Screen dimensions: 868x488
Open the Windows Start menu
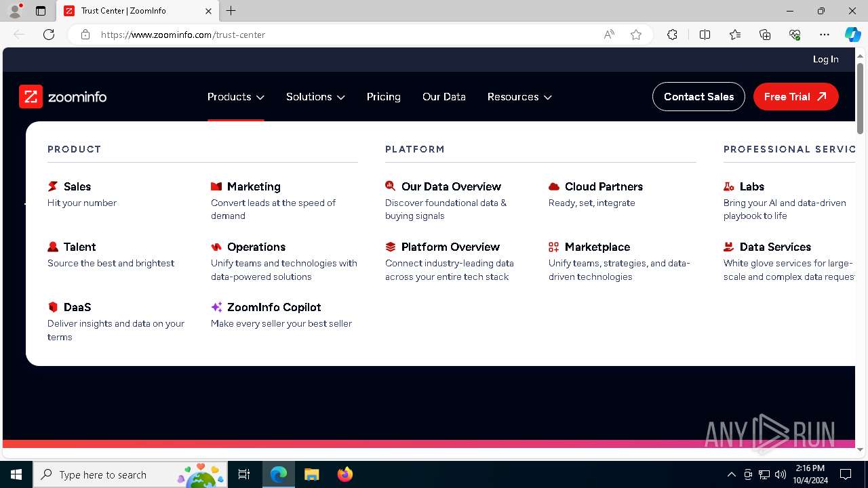(x=16, y=474)
